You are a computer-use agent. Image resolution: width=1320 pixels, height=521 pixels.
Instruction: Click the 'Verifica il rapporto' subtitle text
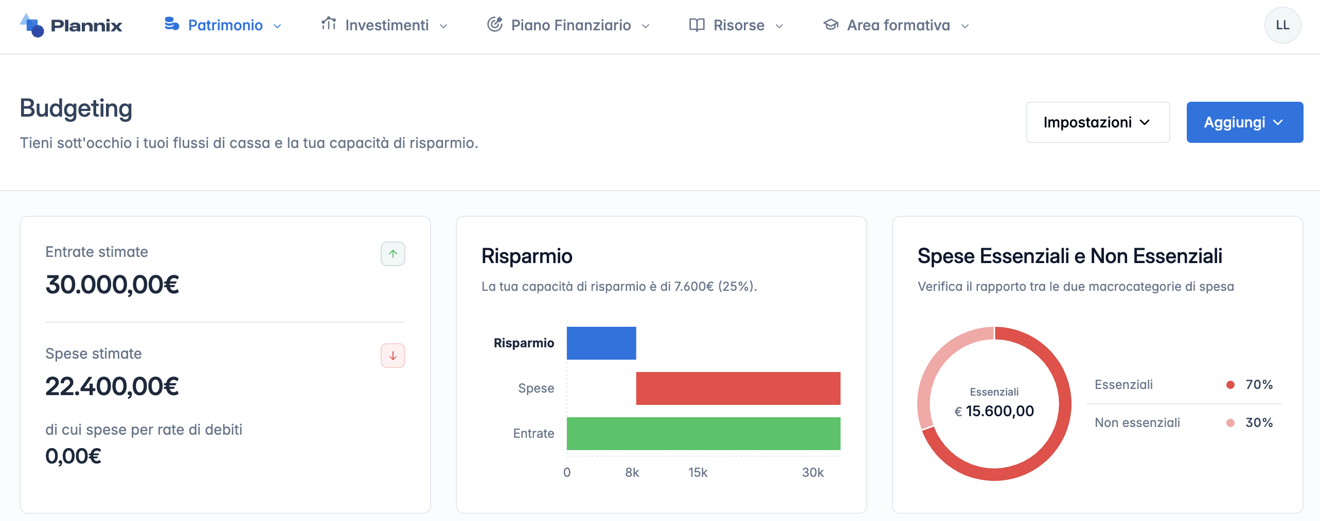pos(1076,286)
